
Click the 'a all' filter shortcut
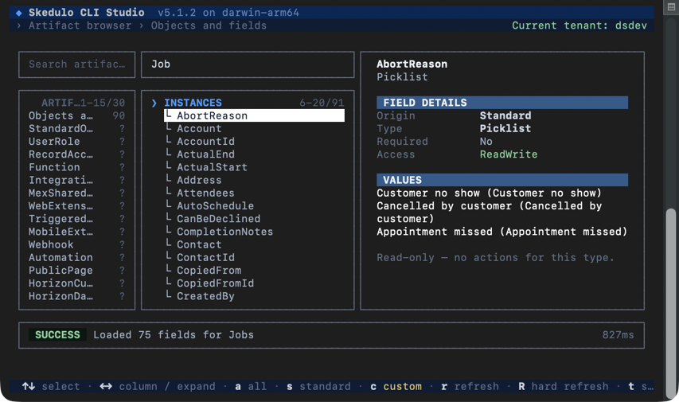pos(251,386)
